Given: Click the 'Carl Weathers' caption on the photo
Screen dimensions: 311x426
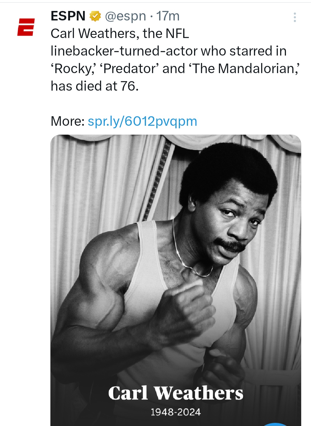Looking at the screenshot, I should [176, 393].
